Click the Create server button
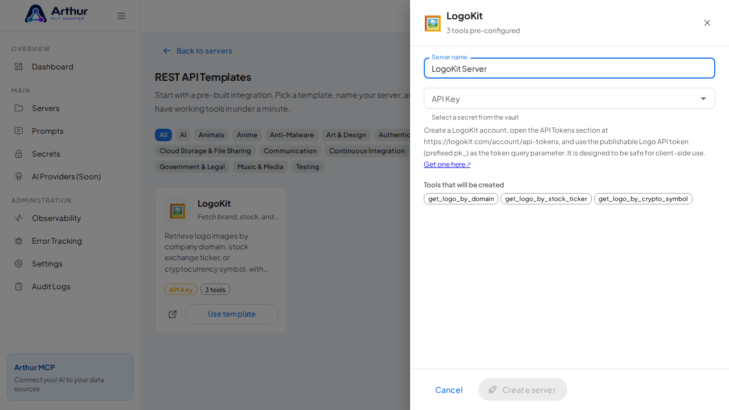The image size is (729, 410). pos(523,390)
